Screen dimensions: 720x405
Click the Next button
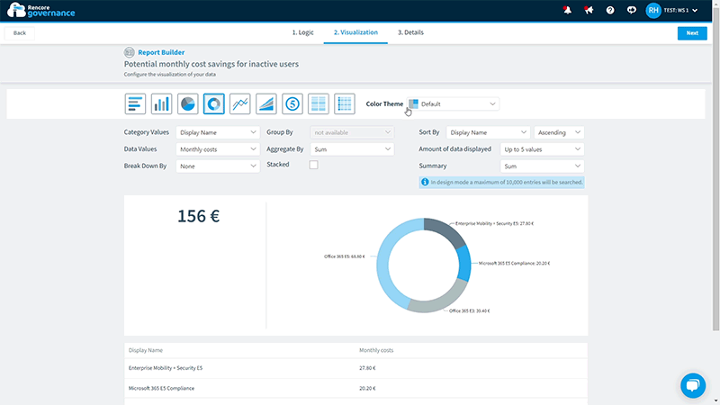click(692, 33)
